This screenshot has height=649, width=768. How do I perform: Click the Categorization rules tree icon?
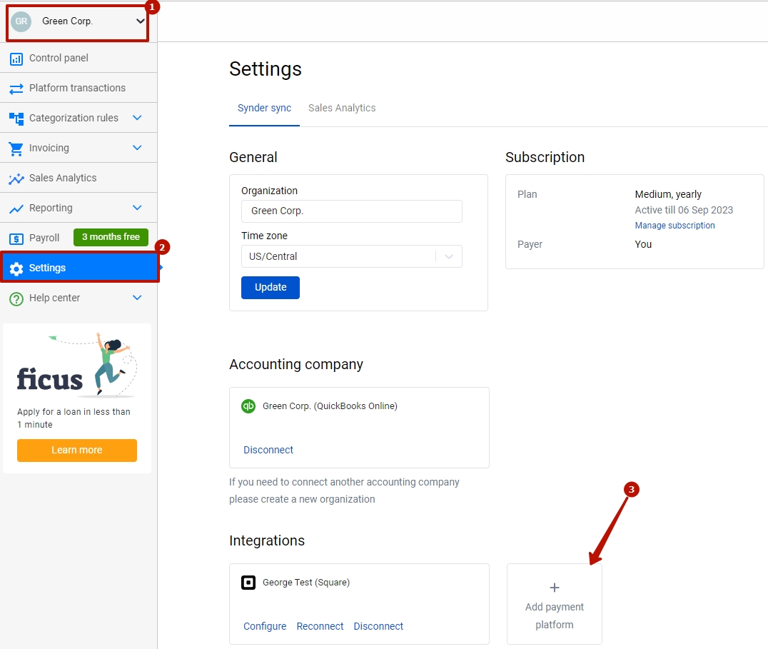[16, 119]
